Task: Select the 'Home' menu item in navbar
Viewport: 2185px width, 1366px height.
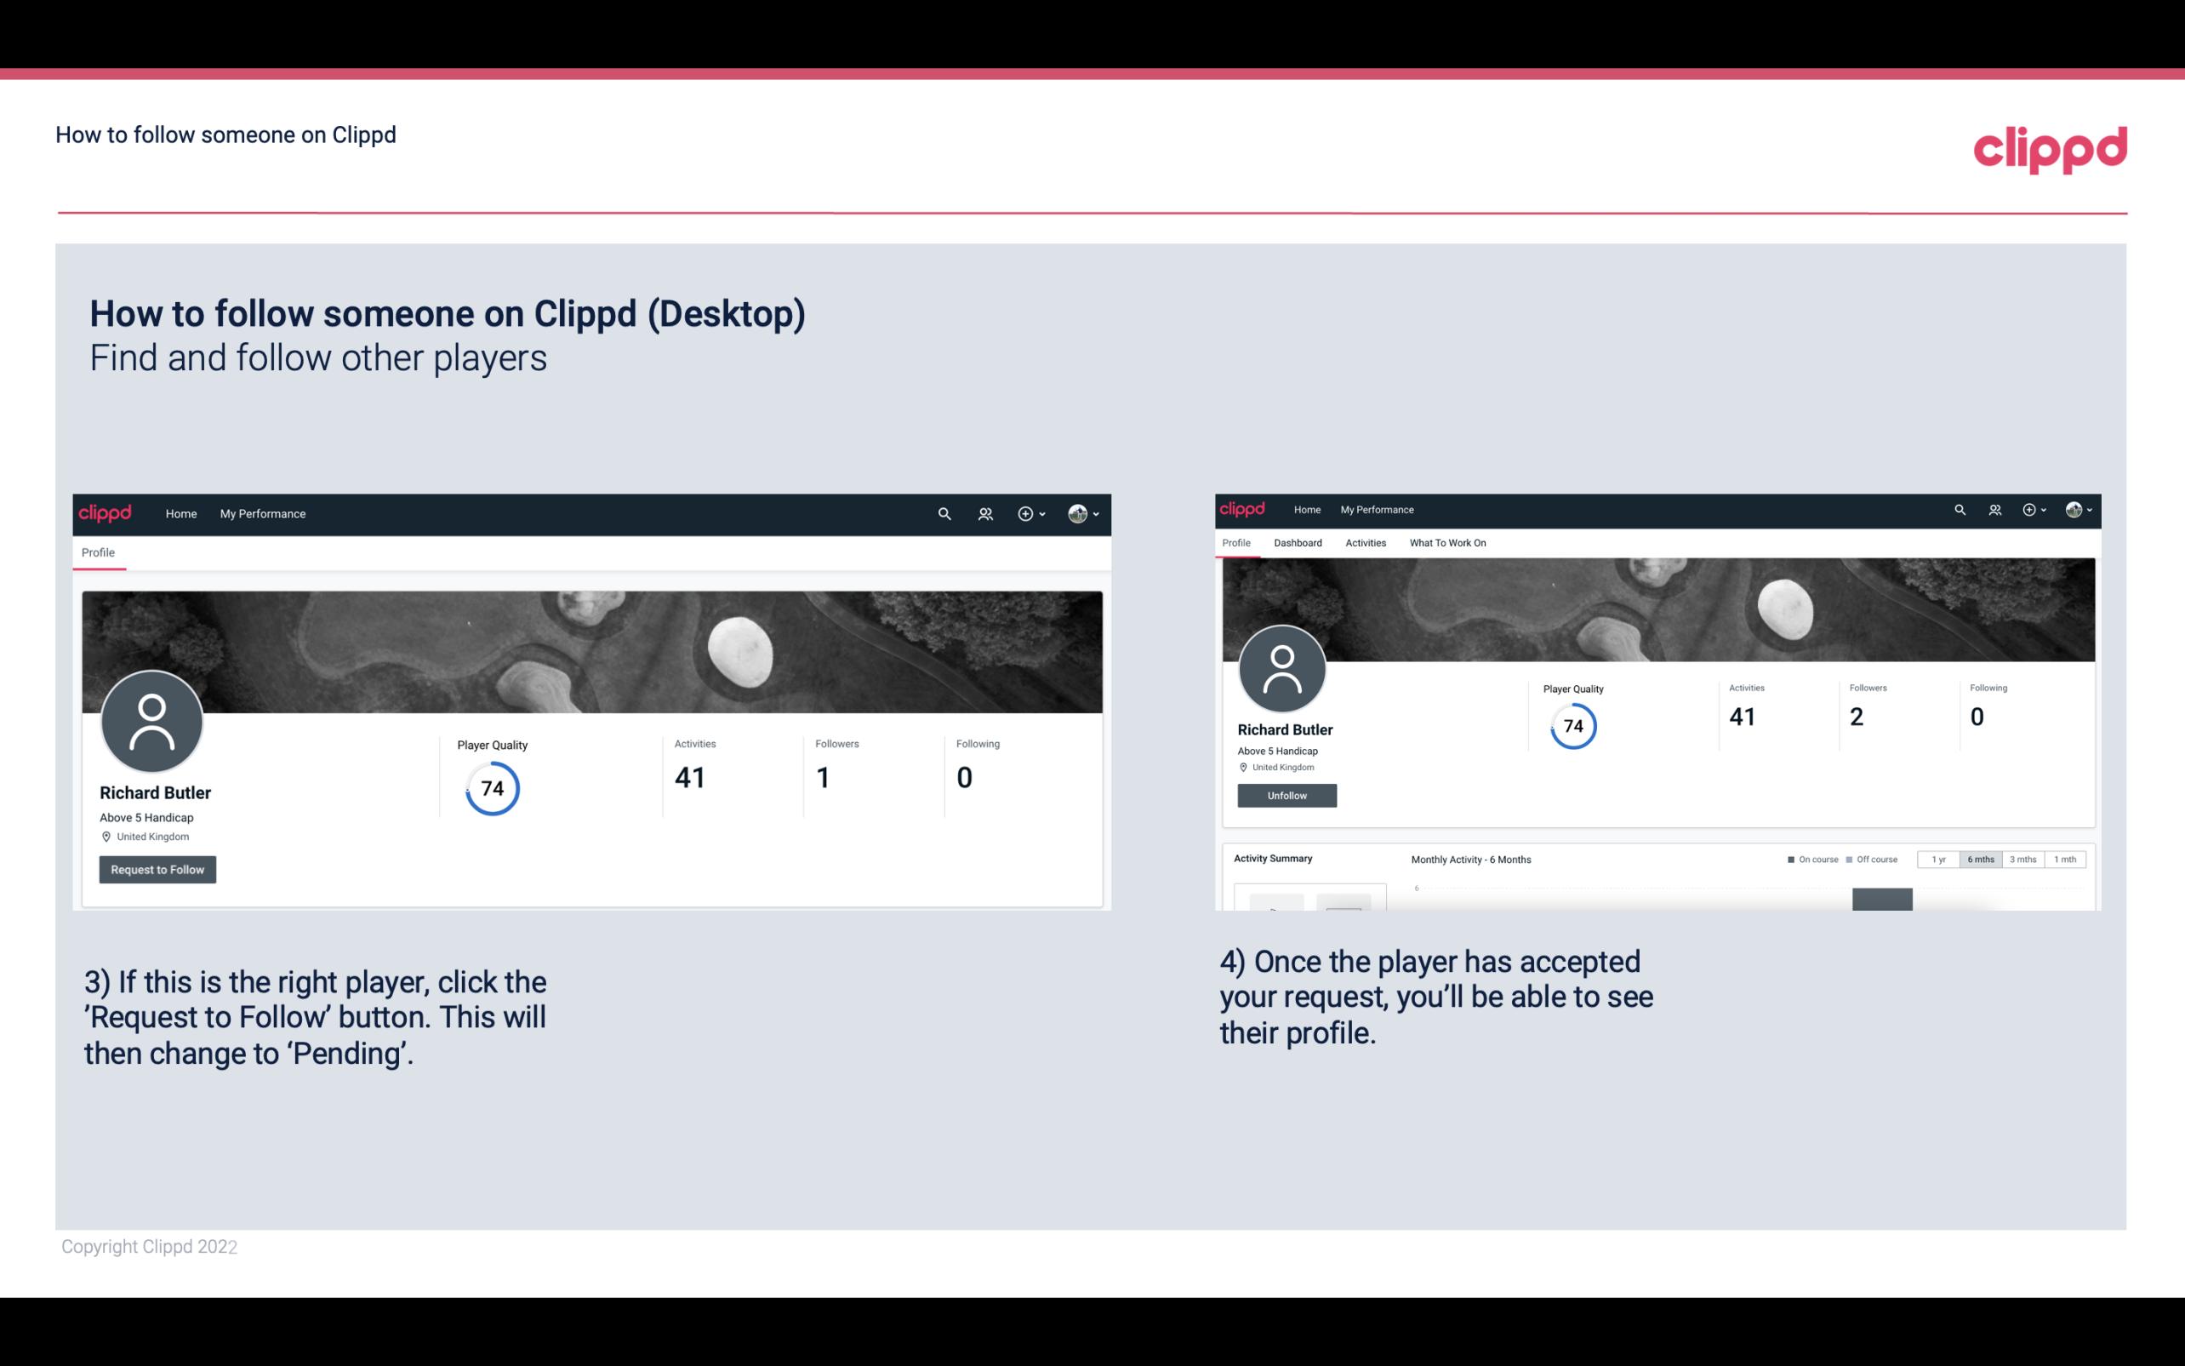Action: (180, 513)
